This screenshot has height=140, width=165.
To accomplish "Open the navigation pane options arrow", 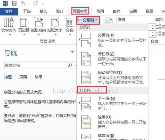I will pyautogui.click(x=73, y=52).
